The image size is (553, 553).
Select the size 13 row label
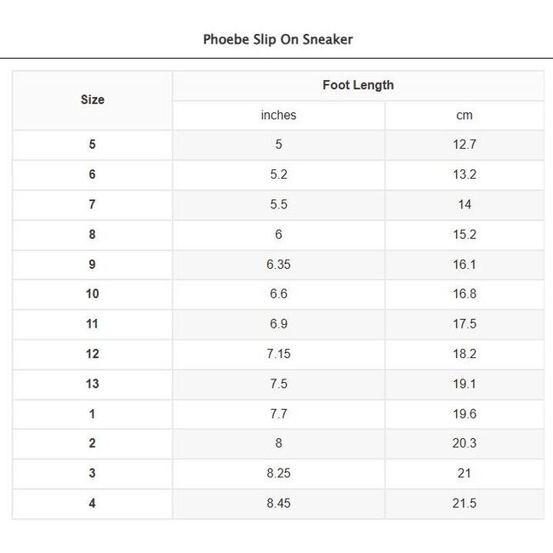pos(92,384)
